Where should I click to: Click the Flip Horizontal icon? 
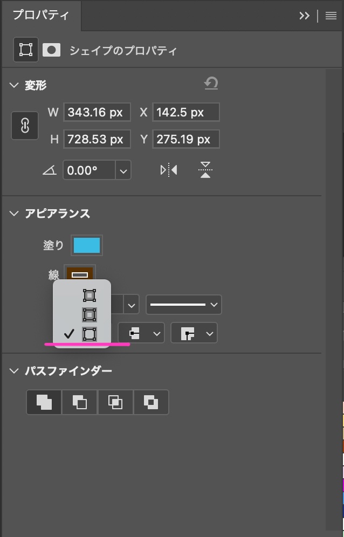[x=168, y=169]
